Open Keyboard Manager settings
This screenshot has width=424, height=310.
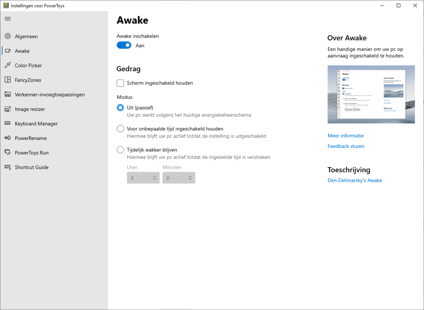click(54, 123)
